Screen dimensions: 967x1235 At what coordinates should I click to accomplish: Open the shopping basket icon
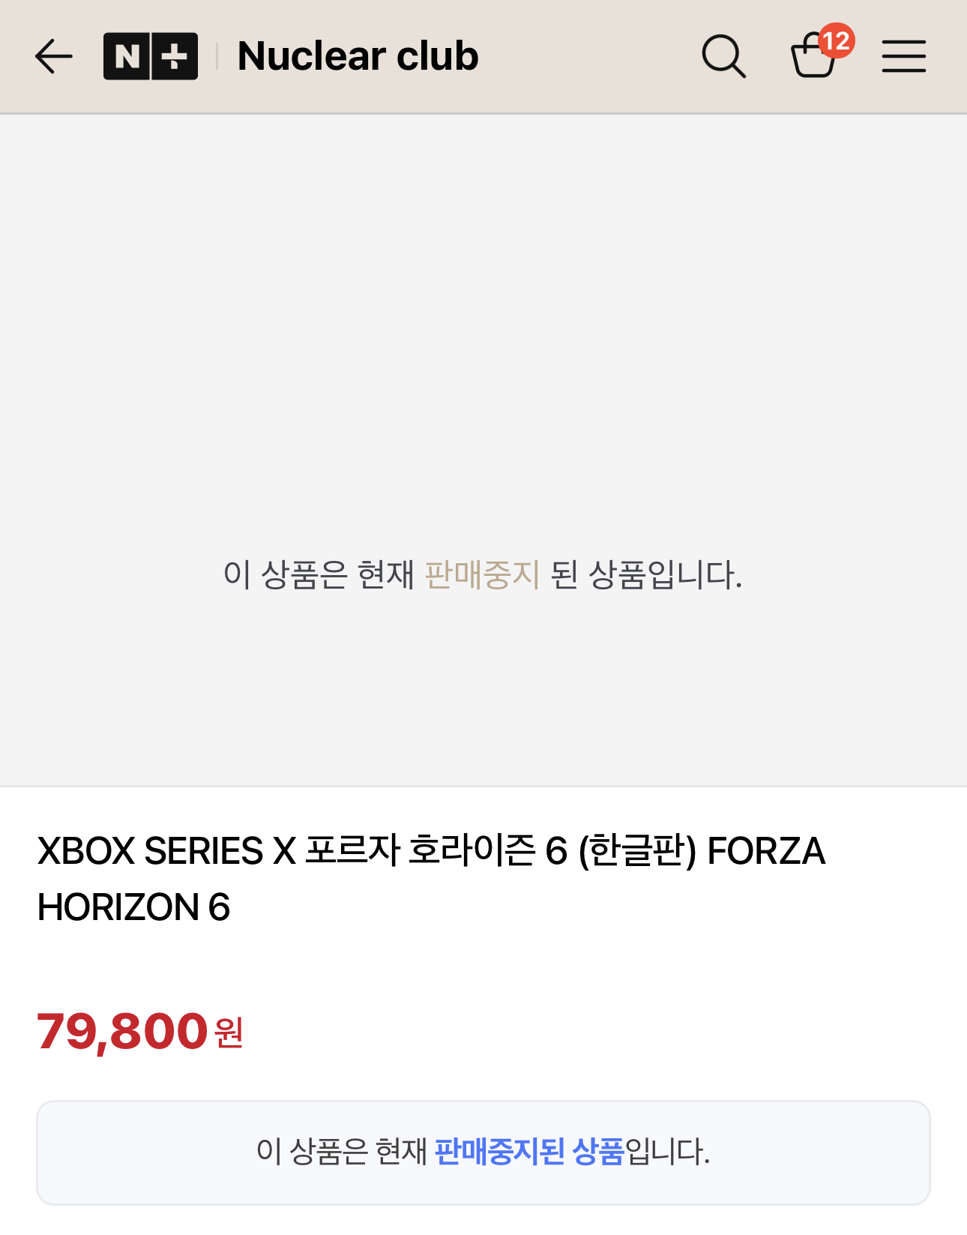coord(813,57)
